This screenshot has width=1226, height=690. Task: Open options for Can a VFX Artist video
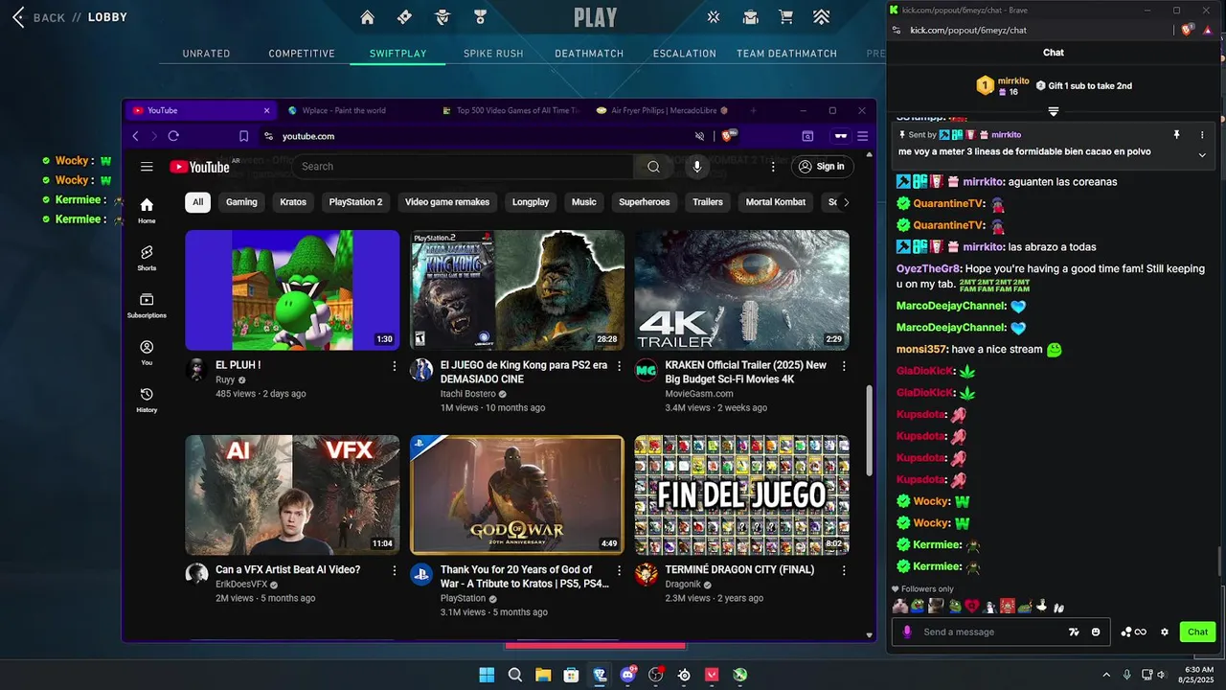(x=394, y=570)
